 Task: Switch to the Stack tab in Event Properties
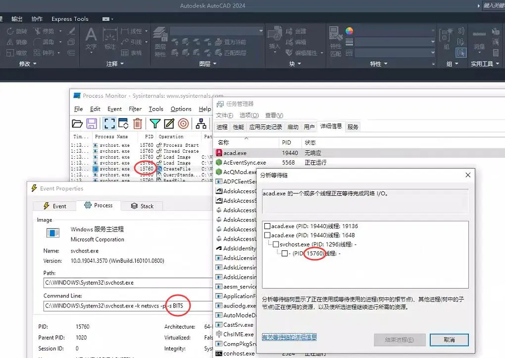(x=142, y=206)
